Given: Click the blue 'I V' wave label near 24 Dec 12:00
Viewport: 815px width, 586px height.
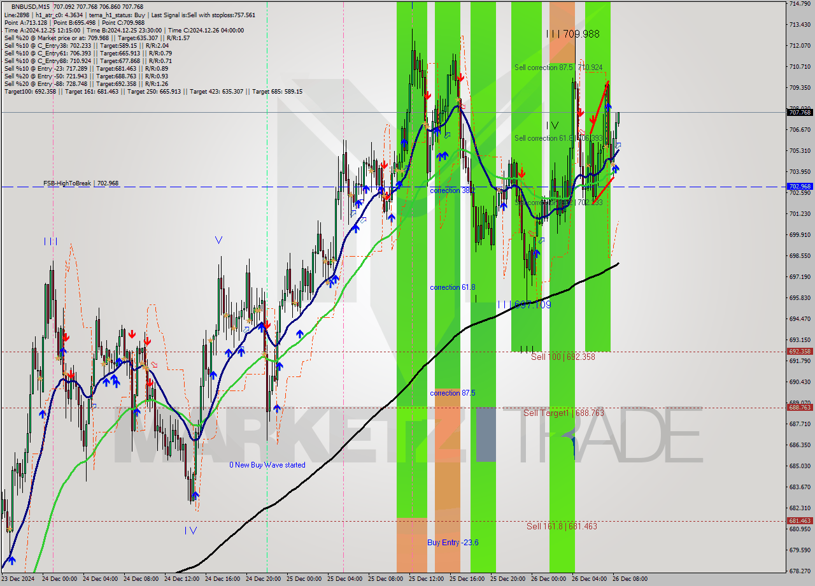Looking at the screenshot, I should click(190, 531).
